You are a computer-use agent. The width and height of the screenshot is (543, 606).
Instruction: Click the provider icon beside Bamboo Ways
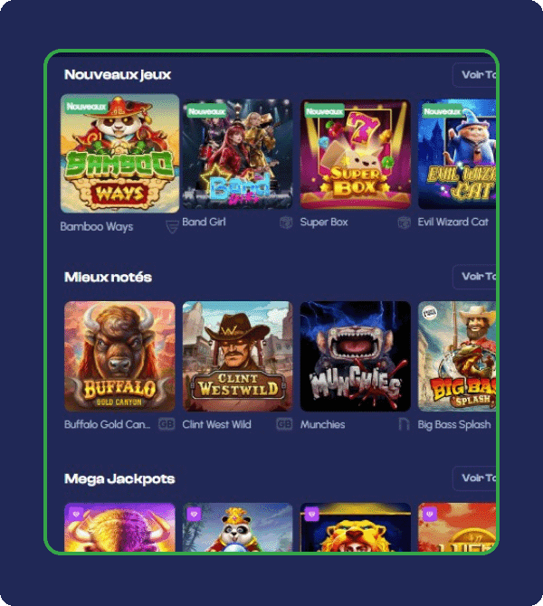click(172, 227)
